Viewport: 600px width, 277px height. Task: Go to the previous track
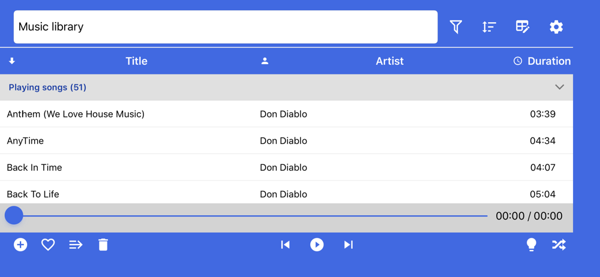[286, 245]
